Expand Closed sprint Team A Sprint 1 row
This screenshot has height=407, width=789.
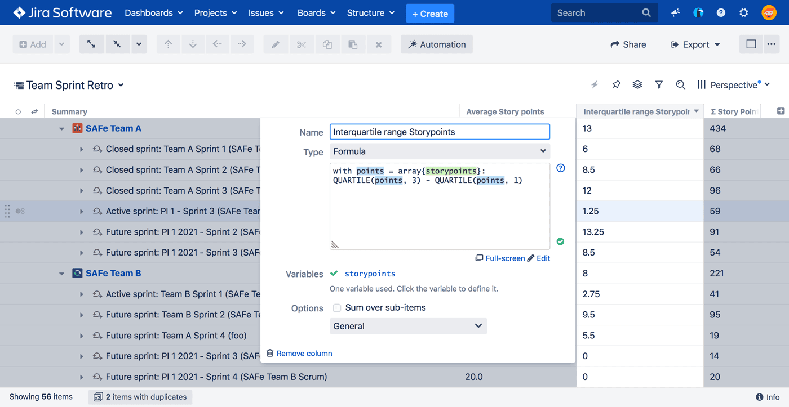(82, 149)
